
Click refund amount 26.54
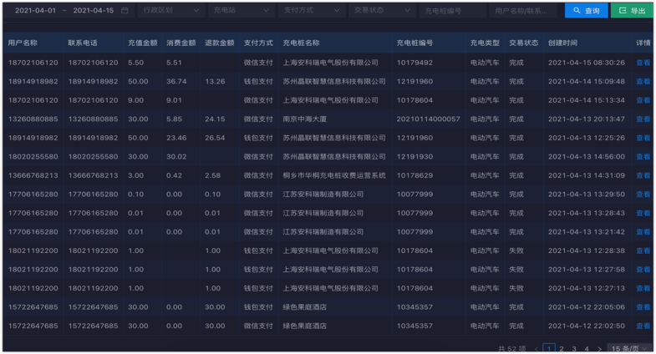pos(215,138)
